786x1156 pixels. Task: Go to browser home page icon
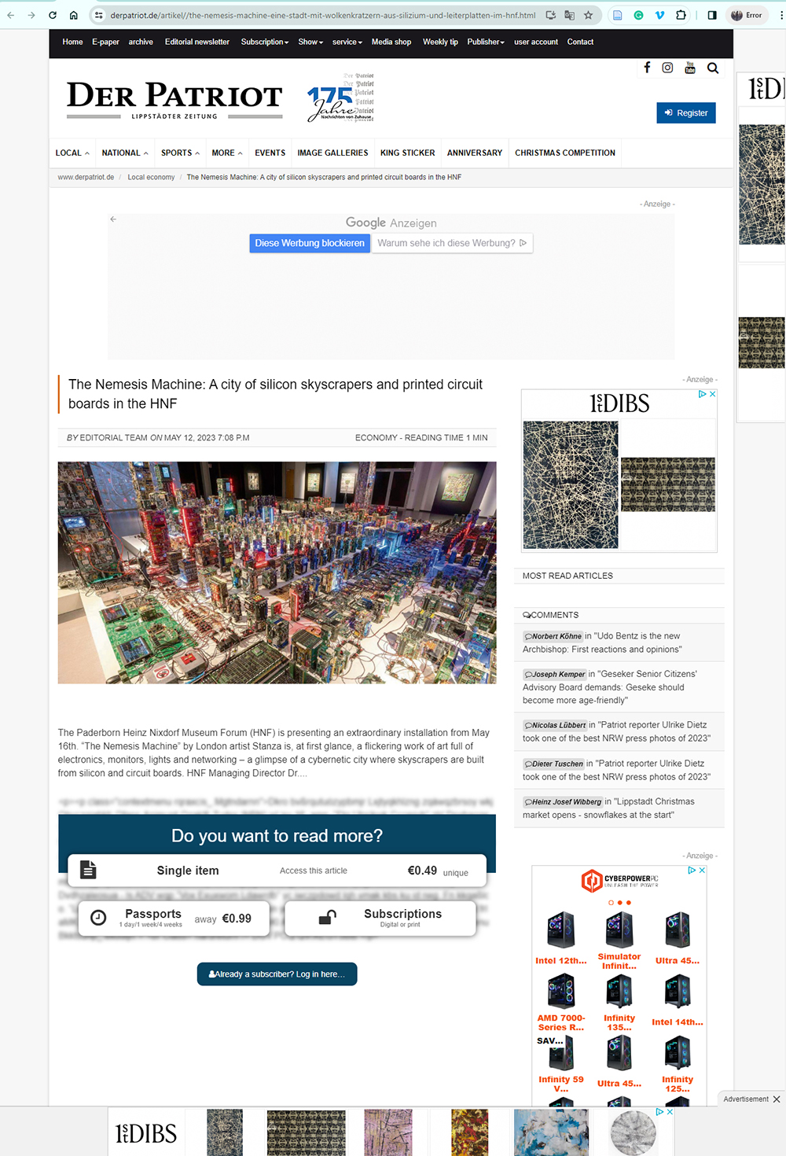pyautogui.click(x=73, y=15)
